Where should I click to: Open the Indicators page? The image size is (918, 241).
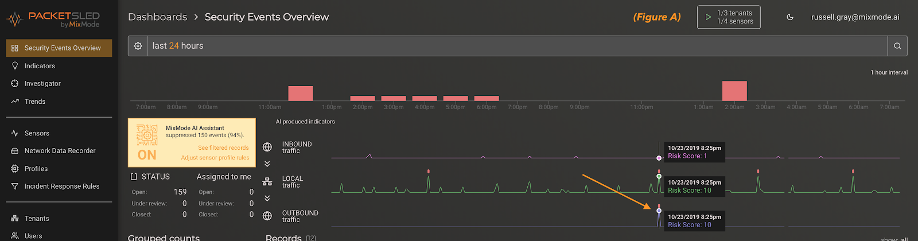(x=40, y=66)
